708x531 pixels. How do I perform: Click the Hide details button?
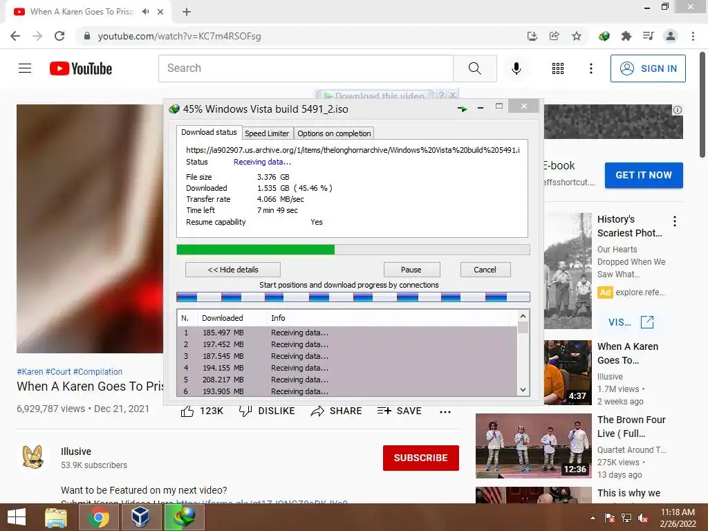pyautogui.click(x=233, y=270)
